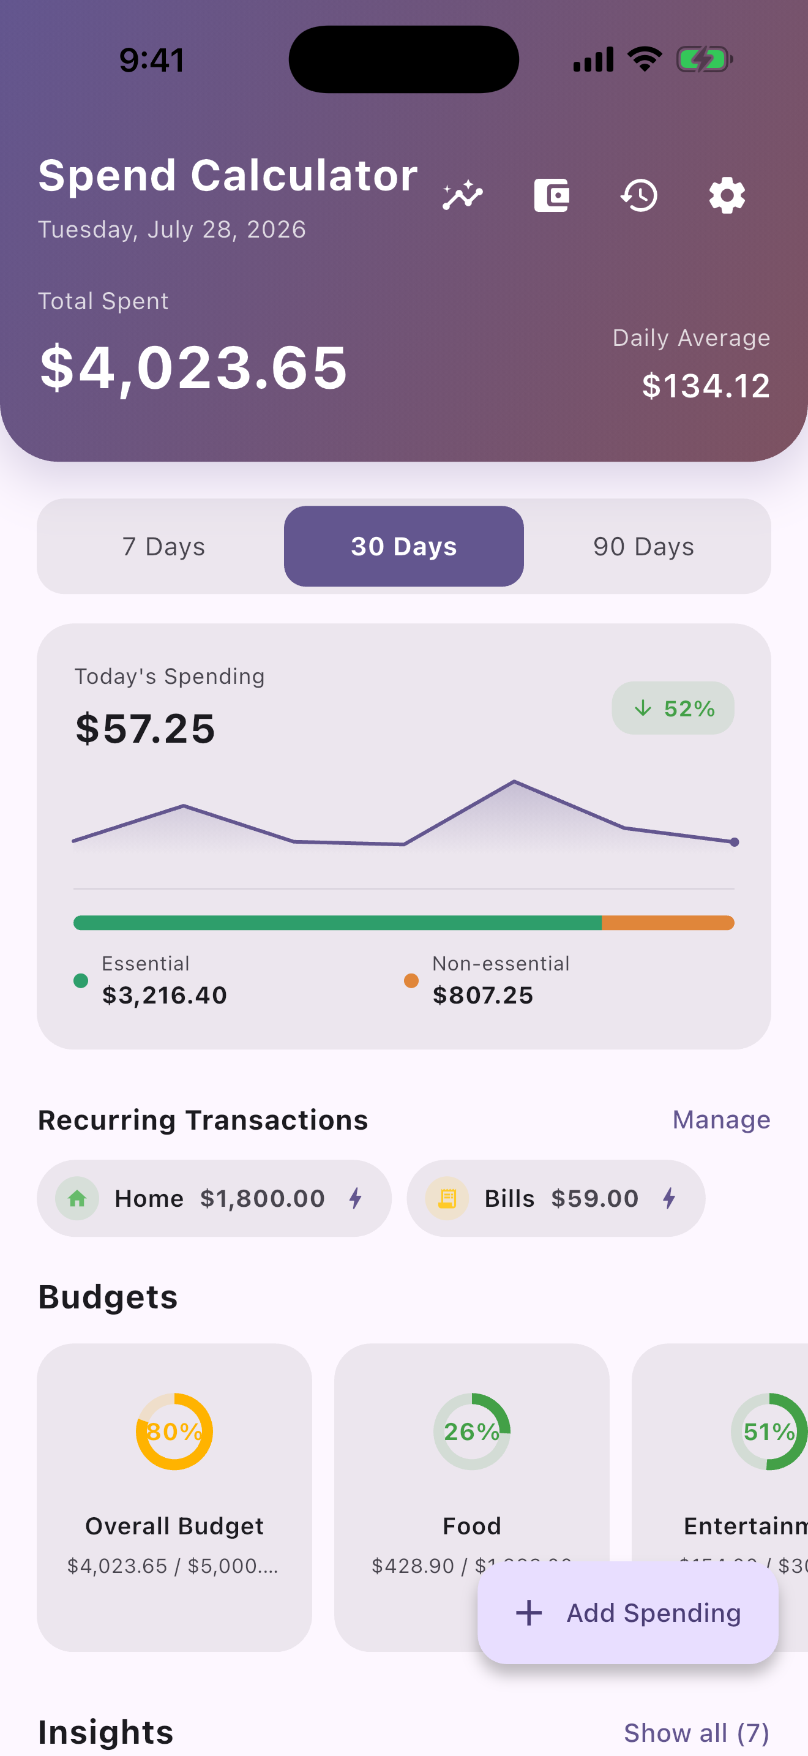Tap the essential spending progress bar
808x1756 pixels.
pos(337,923)
